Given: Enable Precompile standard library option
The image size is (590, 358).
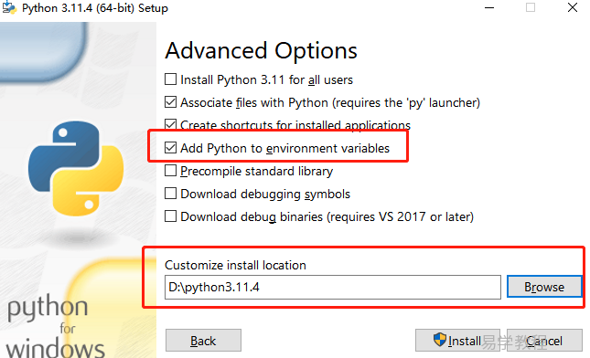Looking at the screenshot, I should click(x=170, y=171).
